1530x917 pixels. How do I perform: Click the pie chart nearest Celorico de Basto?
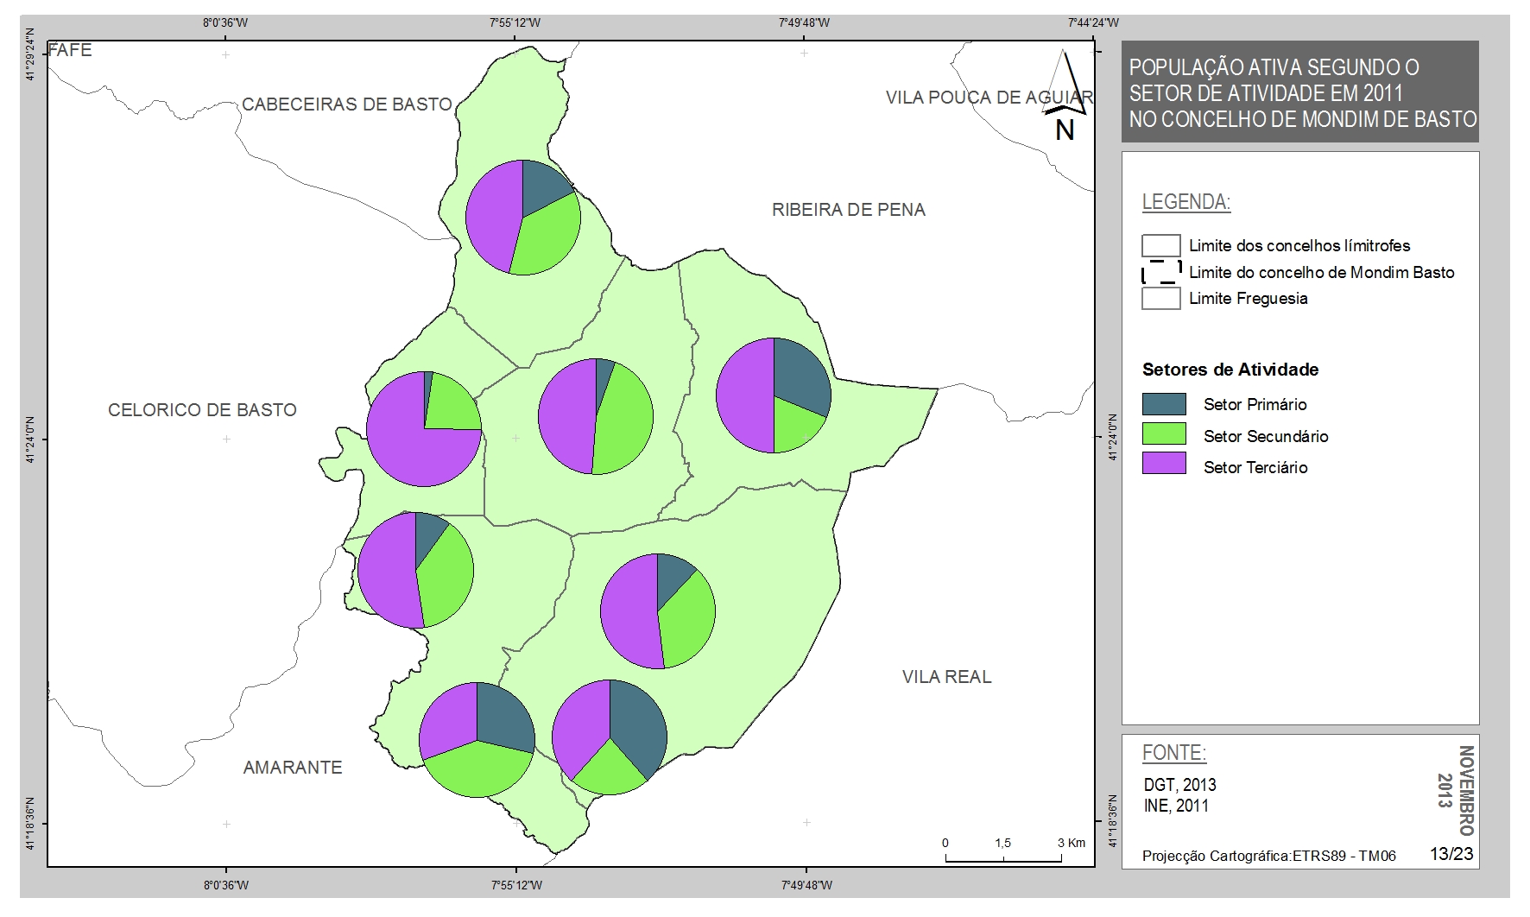pos(424,429)
